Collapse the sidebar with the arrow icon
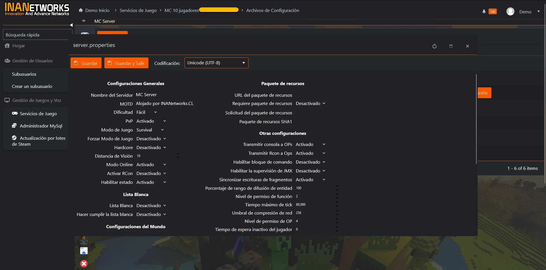Viewport: 546px width, 270px height. coord(71,25)
